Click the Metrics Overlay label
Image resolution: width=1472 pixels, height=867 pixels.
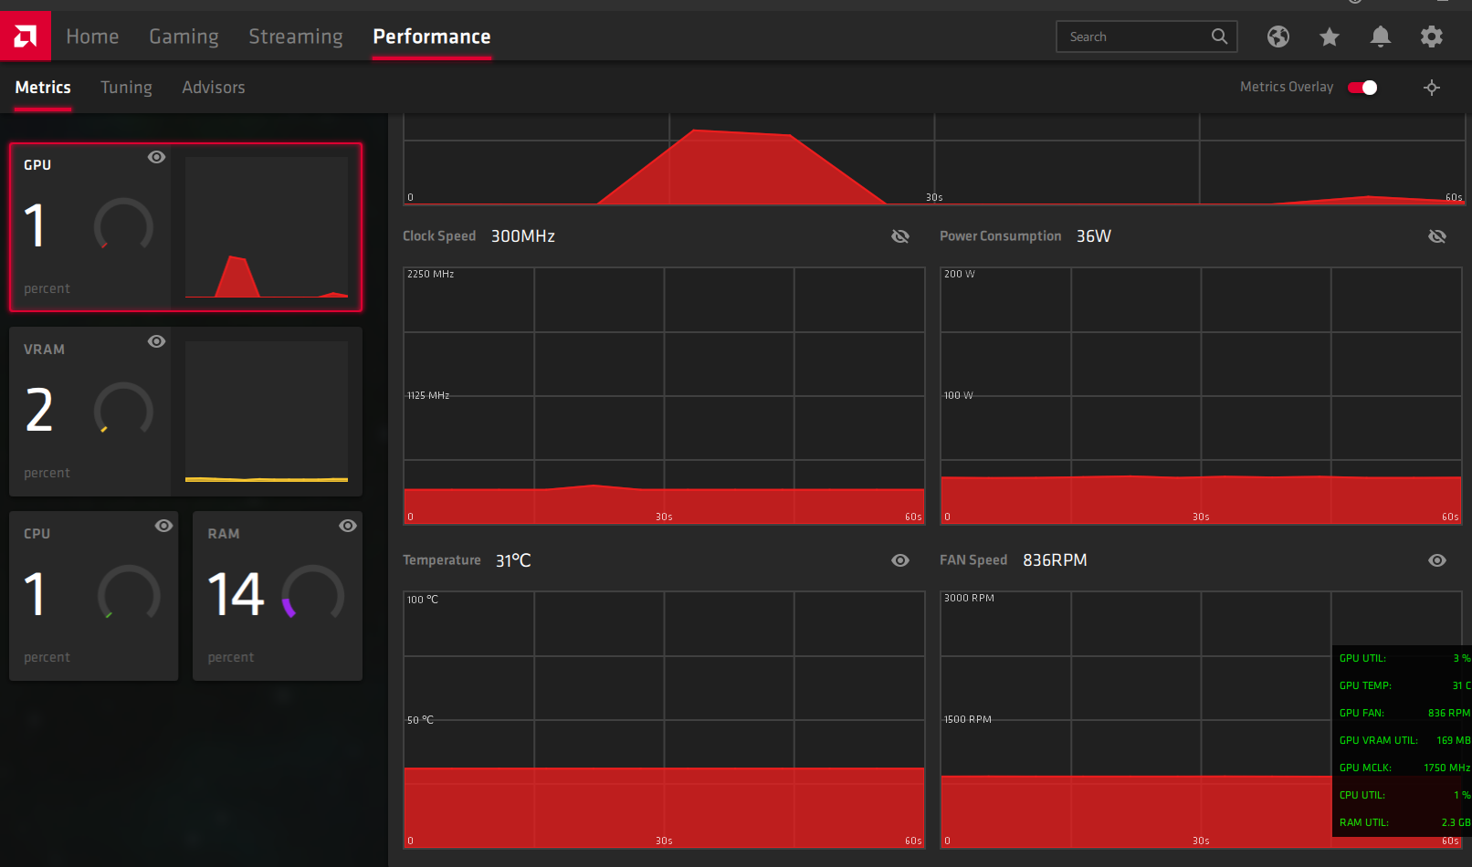[x=1287, y=88]
